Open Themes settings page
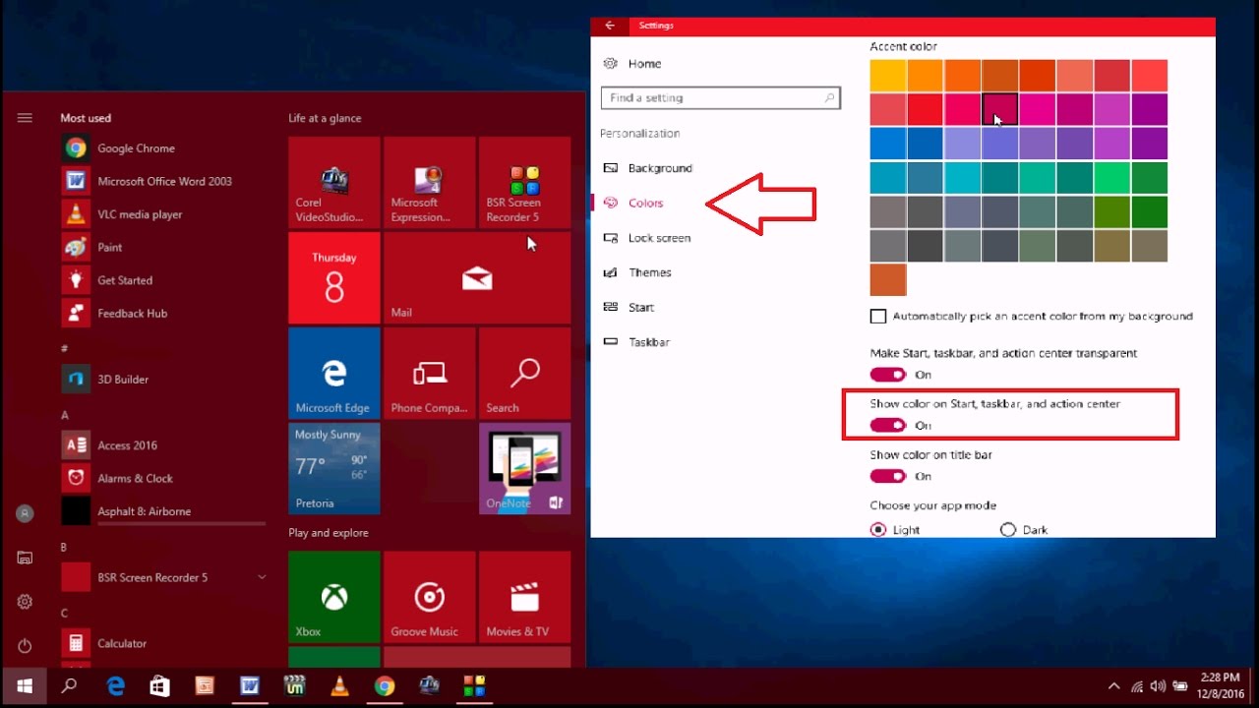The image size is (1259, 708). coord(650,272)
